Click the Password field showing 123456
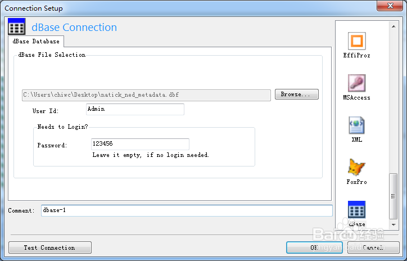The width and height of the screenshot is (407, 261). (x=140, y=144)
